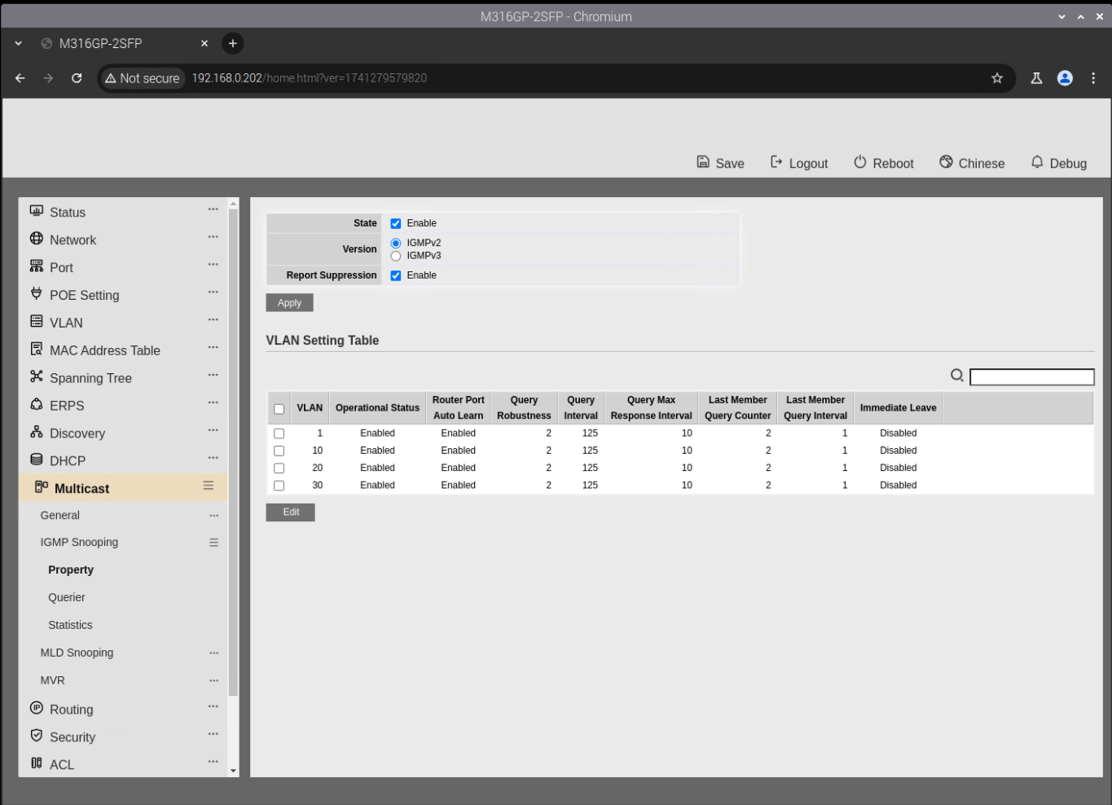Image resolution: width=1112 pixels, height=805 pixels.
Task: Click the Save disk icon
Action: [x=703, y=162]
